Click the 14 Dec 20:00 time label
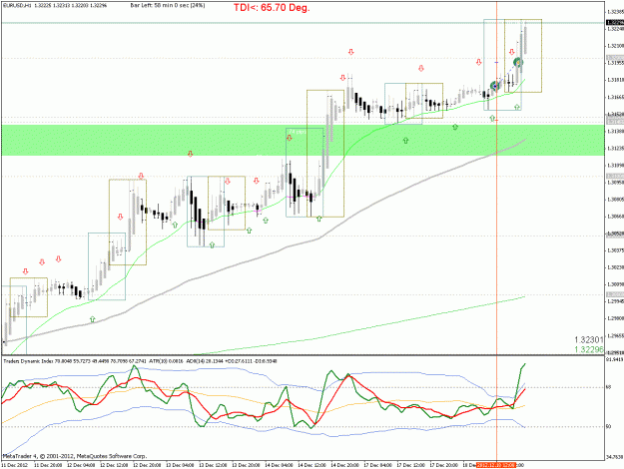 [345, 465]
